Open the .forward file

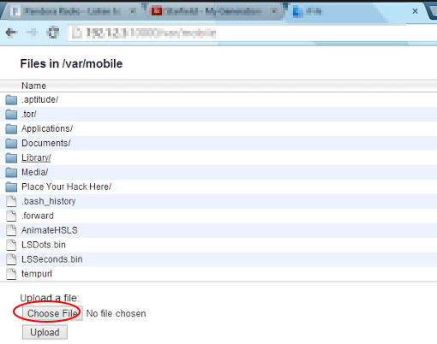(38, 216)
